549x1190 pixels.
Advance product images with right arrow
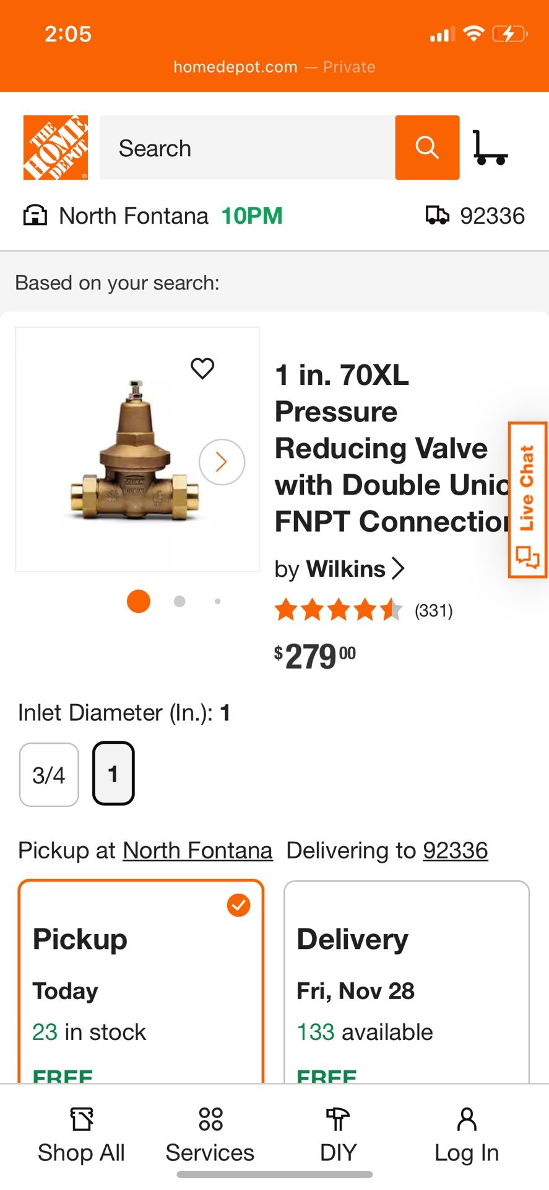(x=222, y=462)
